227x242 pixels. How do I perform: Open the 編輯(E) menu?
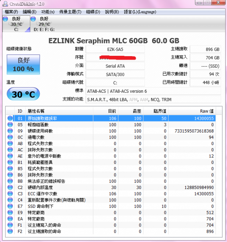(x=29, y=12)
